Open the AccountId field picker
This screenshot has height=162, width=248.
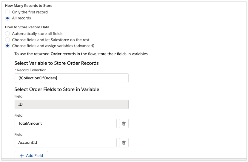point(65,143)
